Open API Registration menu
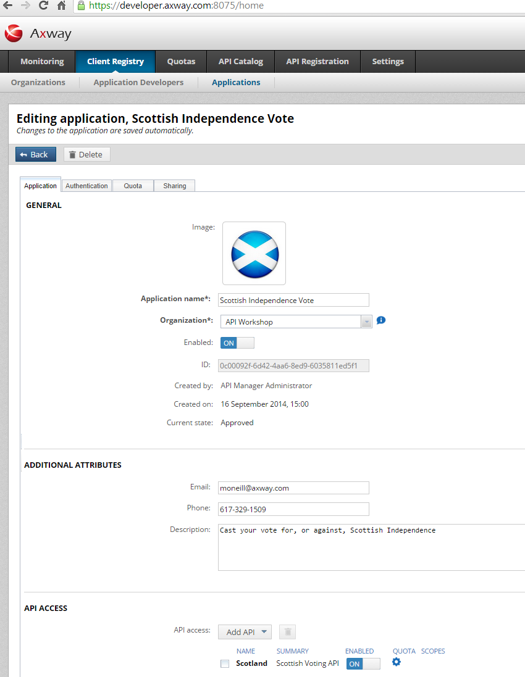525x677 pixels. pos(317,61)
